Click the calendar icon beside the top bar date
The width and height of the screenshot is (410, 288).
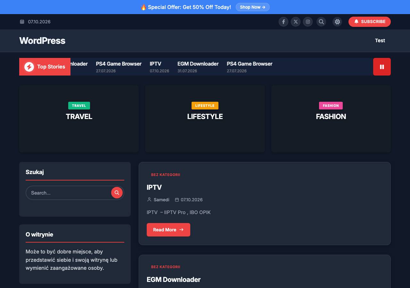point(22,22)
